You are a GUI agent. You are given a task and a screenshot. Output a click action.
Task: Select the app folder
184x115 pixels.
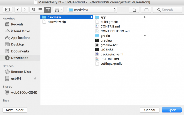click(120, 17)
